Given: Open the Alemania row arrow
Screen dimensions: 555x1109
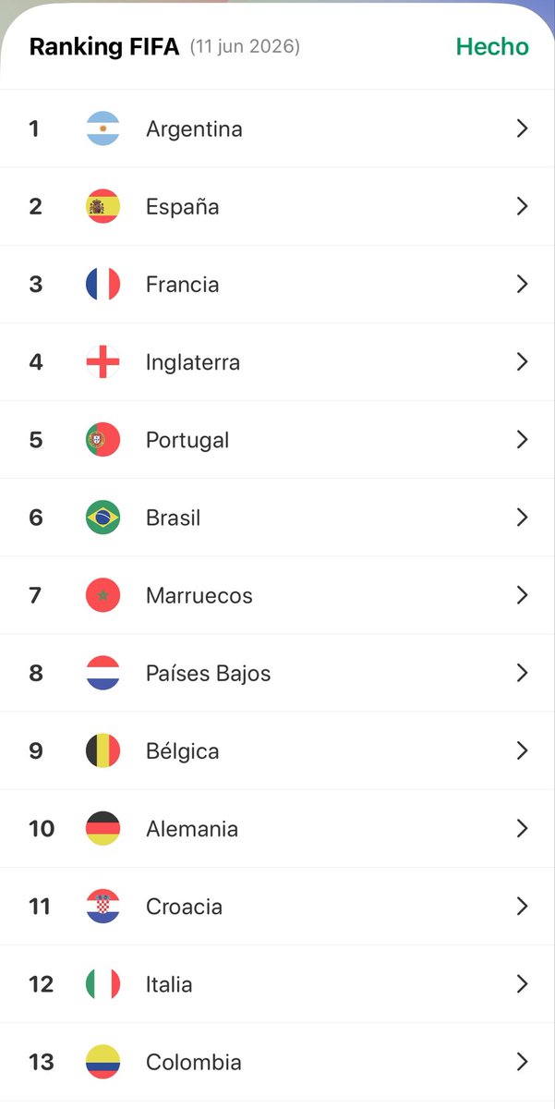Looking at the screenshot, I should coord(522,828).
